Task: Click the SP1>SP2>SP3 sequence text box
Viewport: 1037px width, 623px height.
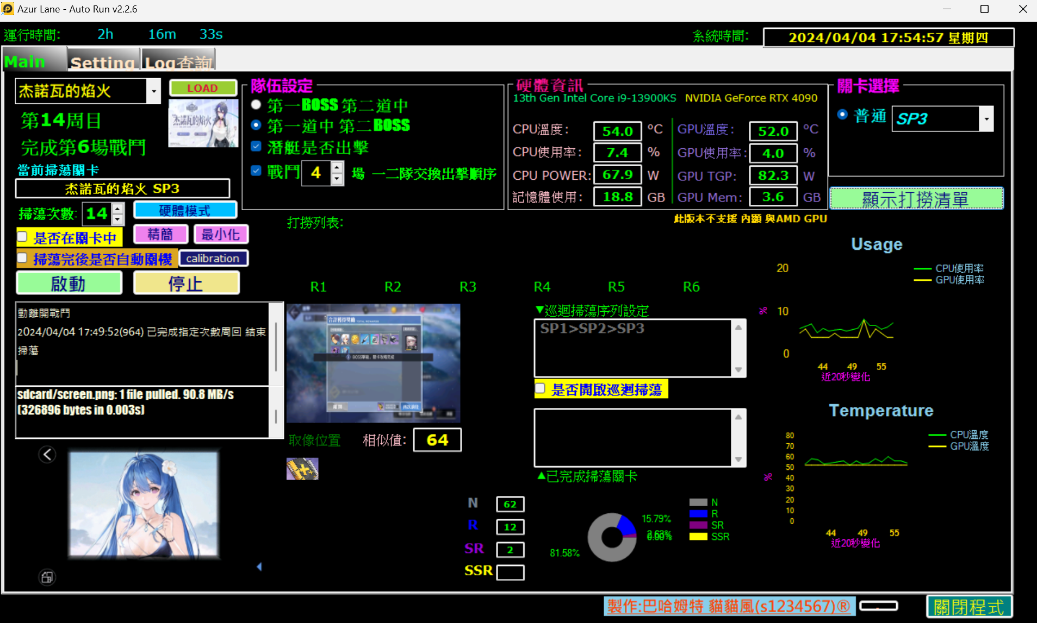Action: (634, 348)
